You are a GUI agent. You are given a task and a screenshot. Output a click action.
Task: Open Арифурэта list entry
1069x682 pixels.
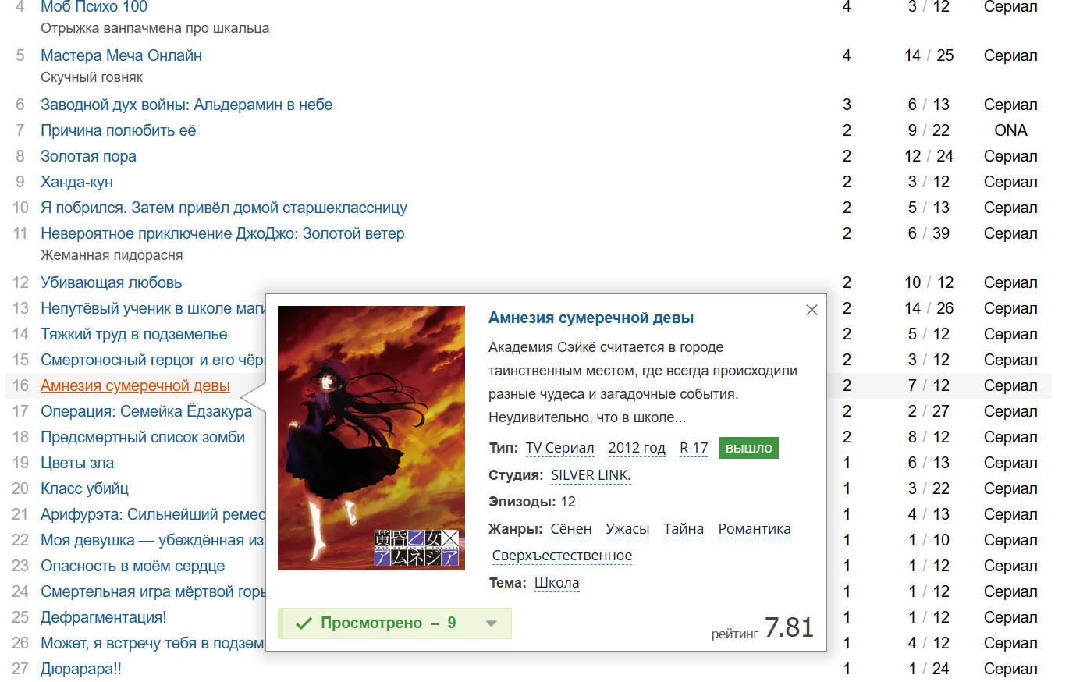pyautogui.click(x=153, y=514)
